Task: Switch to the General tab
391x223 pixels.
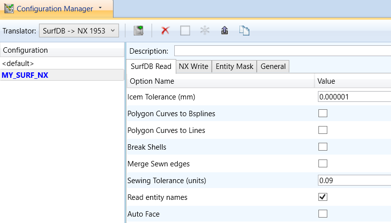Action: click(x=273, y=66)
